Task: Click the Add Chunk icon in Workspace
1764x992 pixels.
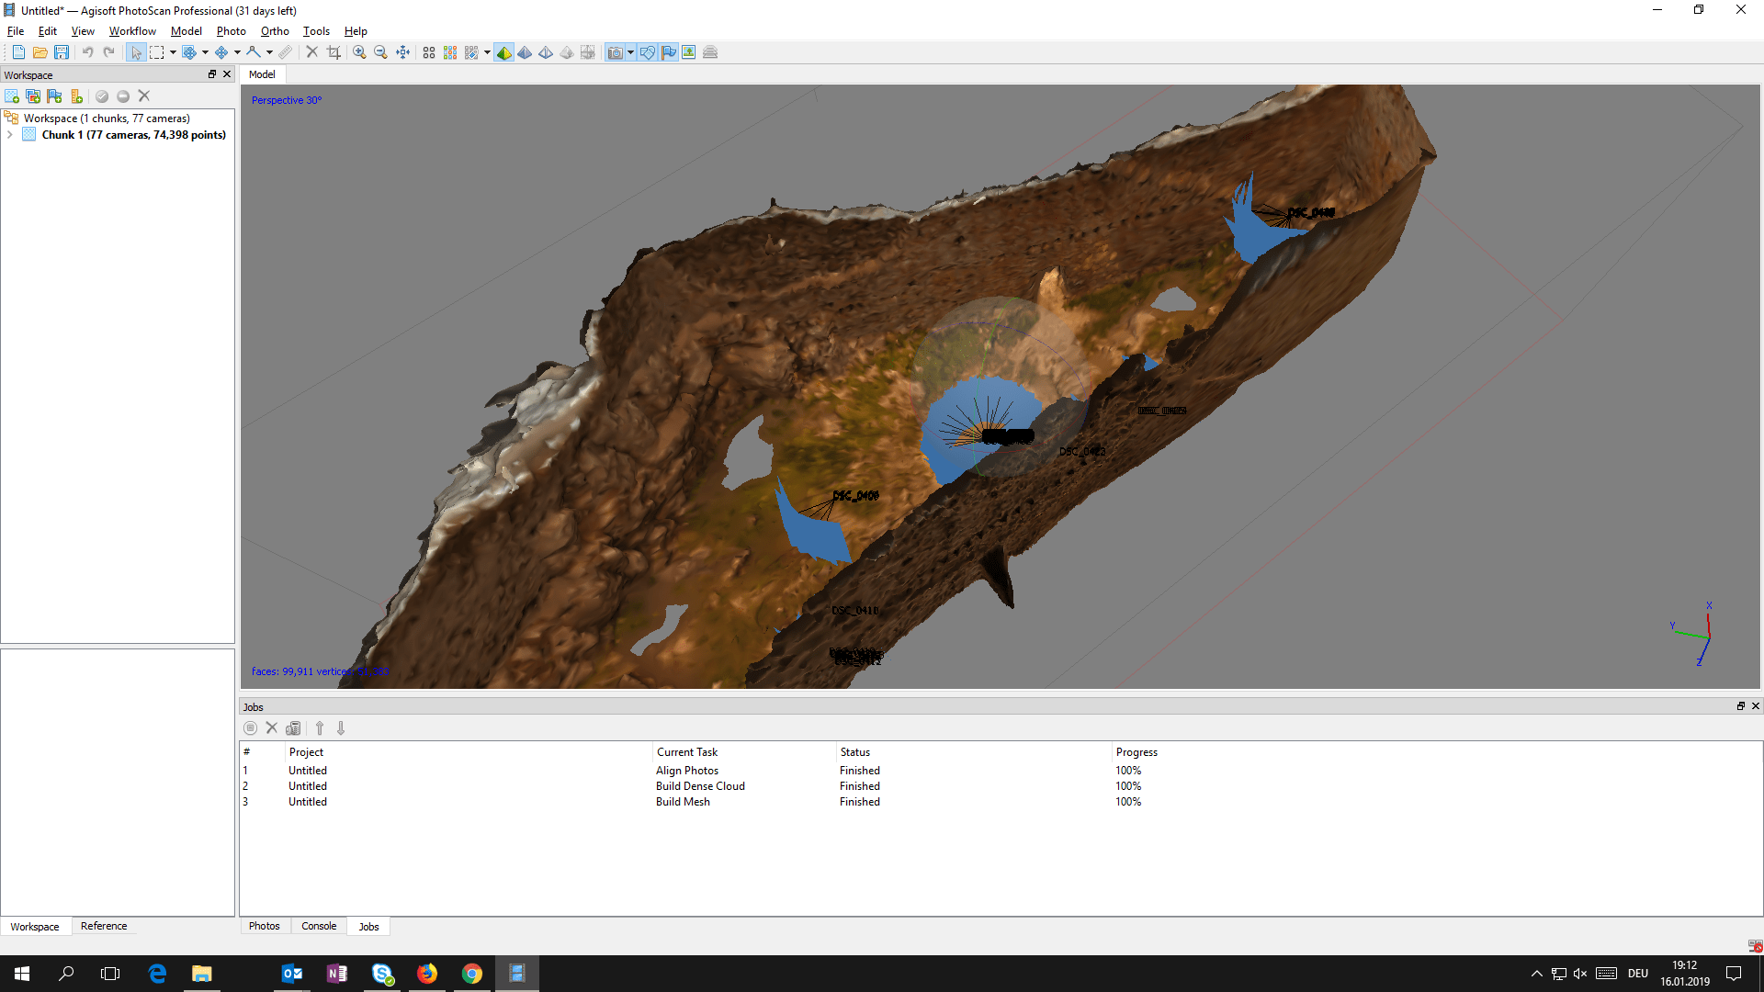Action: [x=12, y=96]
